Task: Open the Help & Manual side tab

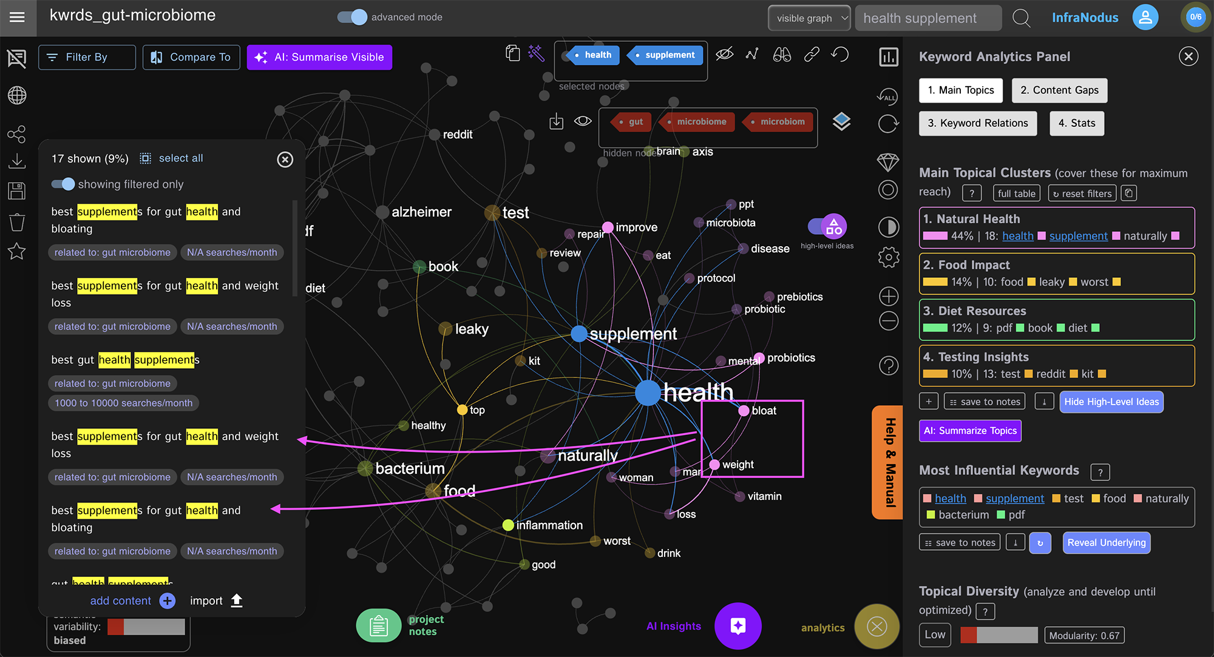Action: coord(887,462)
